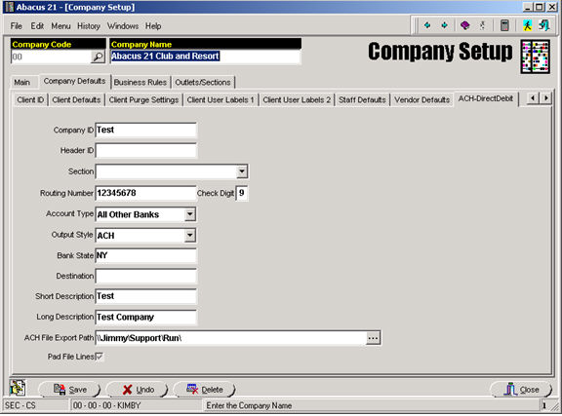This screenshot has width=562, height=416.
Task: Open the Client ID sub-tab
Action: pyautogui.click(x=30, y=100)
